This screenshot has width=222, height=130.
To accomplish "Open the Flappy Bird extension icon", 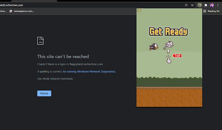I will click(x=200, y=5).
